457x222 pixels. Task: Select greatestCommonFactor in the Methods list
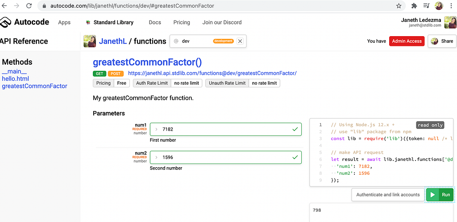(x=34, y=86)
